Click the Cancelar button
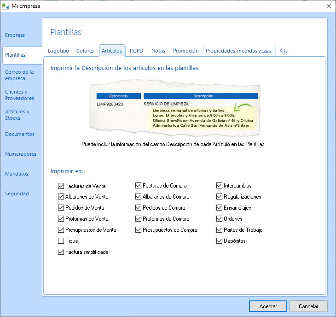 click(308, 306)
